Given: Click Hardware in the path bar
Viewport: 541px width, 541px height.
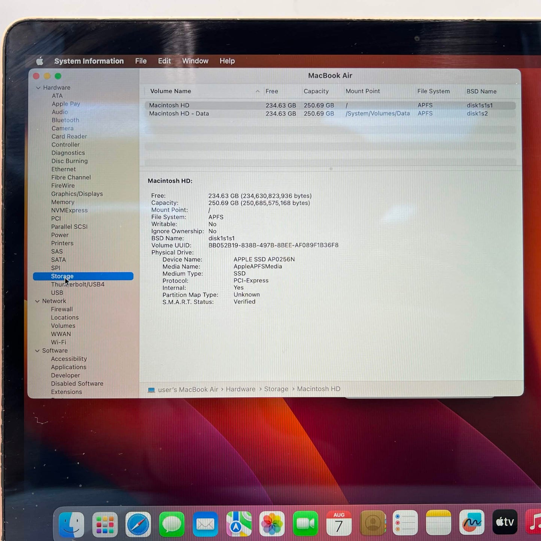Looking at the screenshot, I should point(240,389).
